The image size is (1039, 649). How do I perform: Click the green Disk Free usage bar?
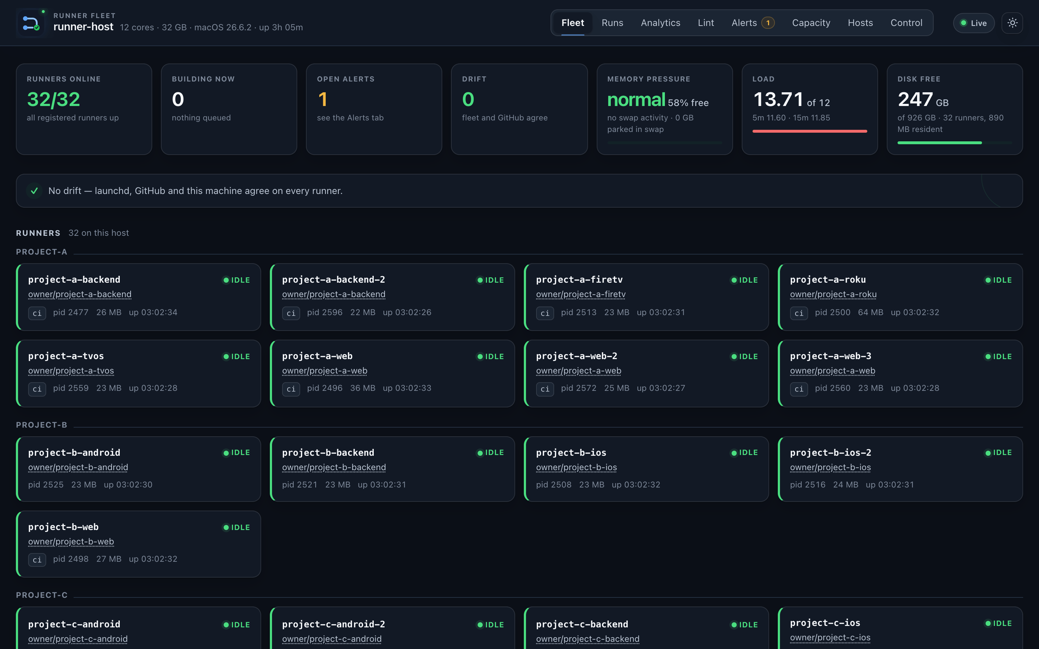tap(939, 143)
